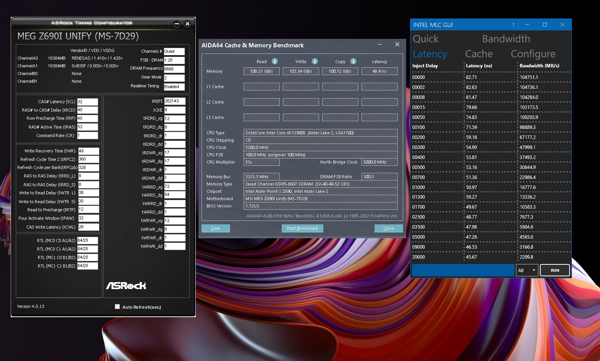Click the Memory Copy result 100.72 GB/s
The width and height of the screenshot is (600, 361).
pos(340,71)
